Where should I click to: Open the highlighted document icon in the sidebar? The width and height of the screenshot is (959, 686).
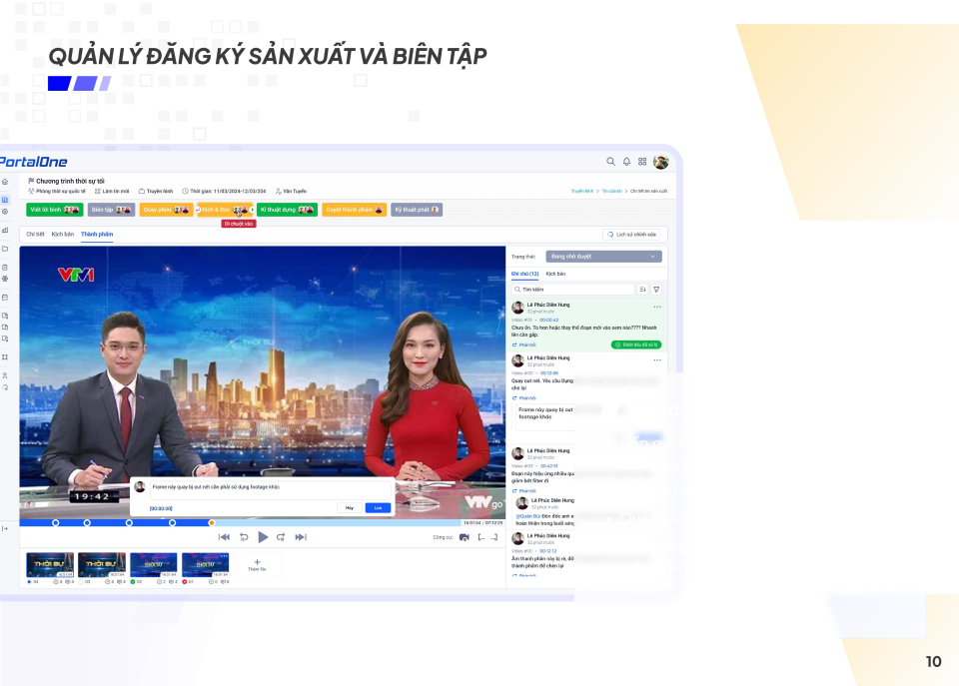click(5, 200)
